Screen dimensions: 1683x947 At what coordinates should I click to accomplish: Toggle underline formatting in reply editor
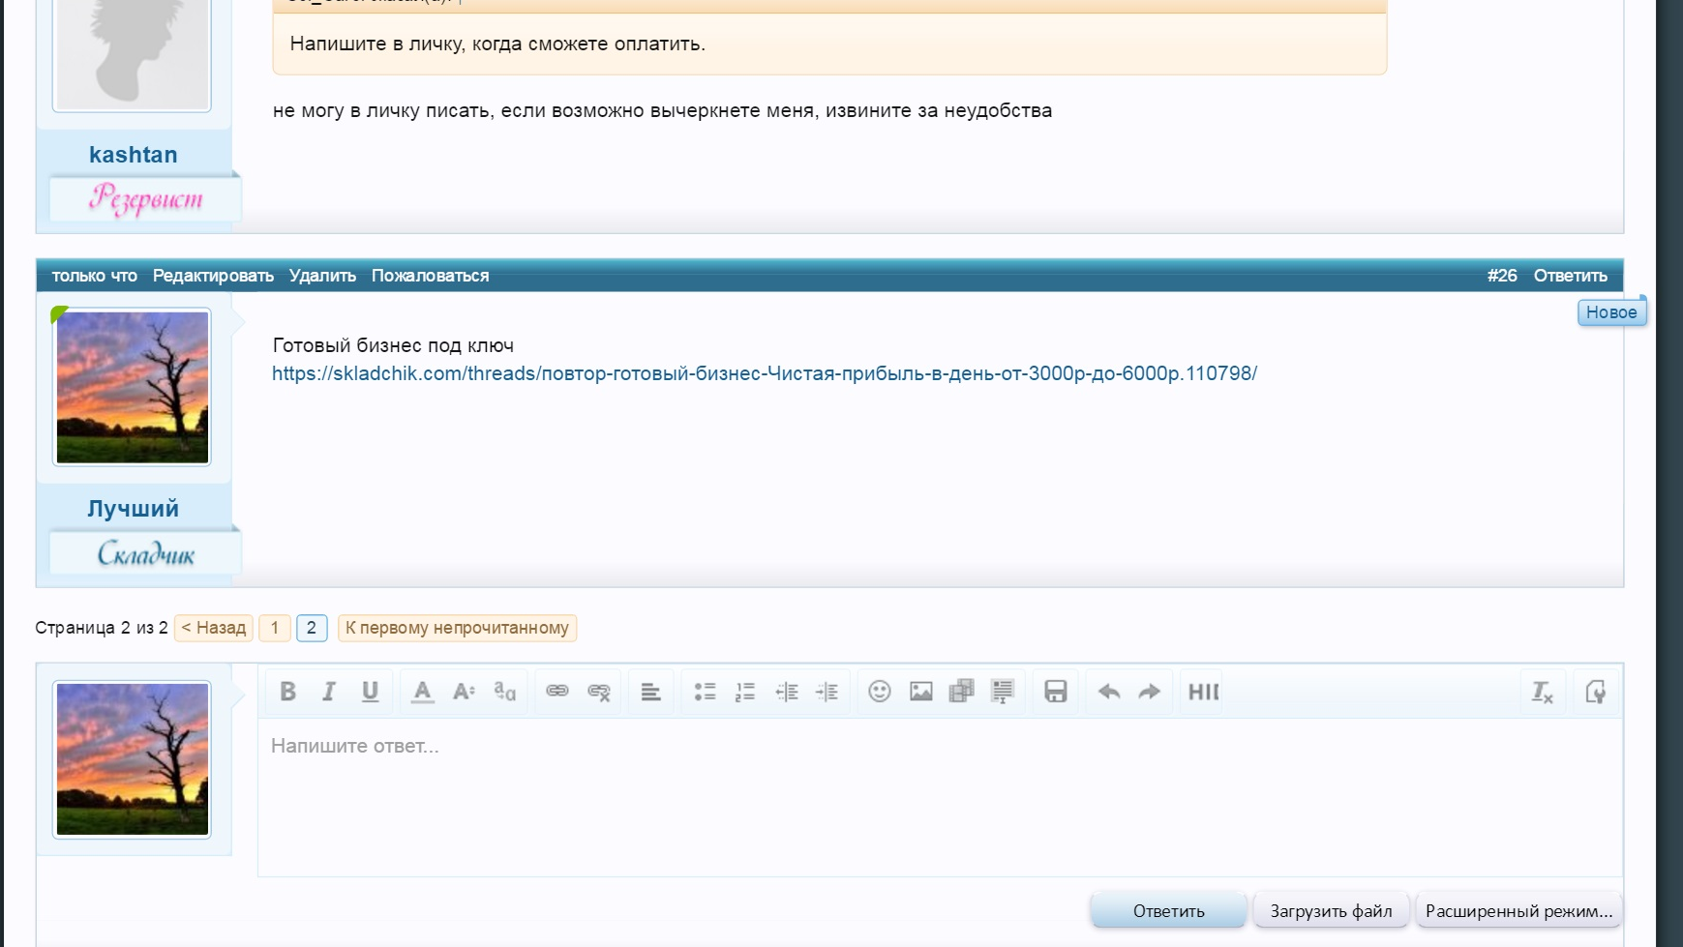point(370,692)
